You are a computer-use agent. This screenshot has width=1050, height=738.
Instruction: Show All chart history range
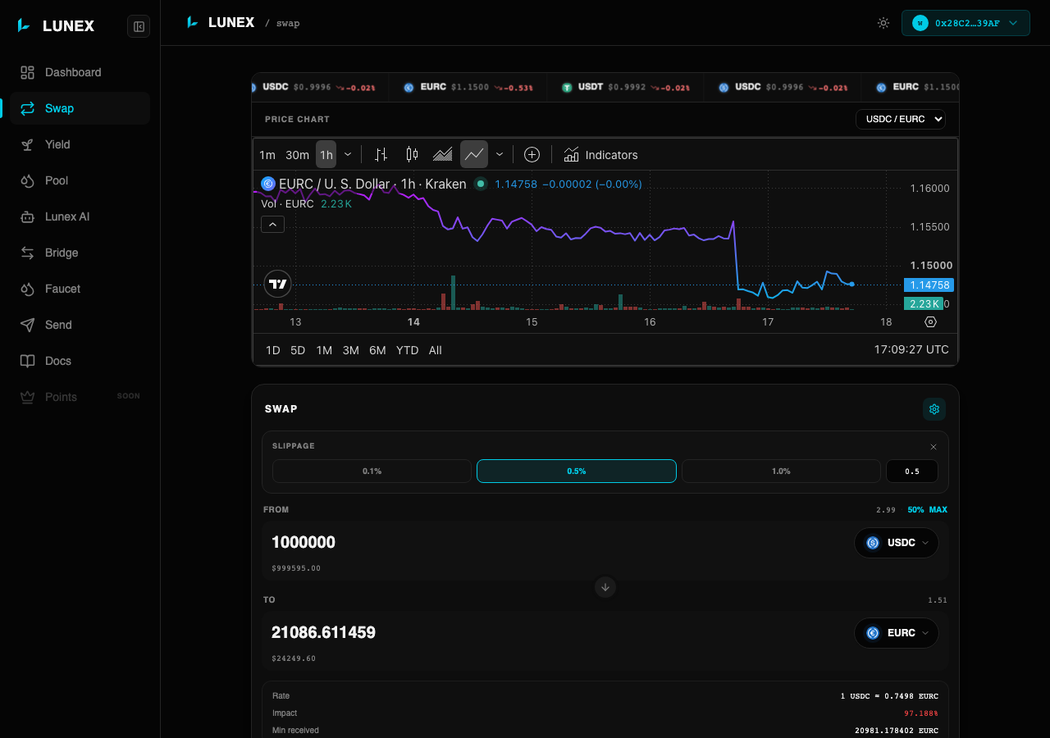436,350
